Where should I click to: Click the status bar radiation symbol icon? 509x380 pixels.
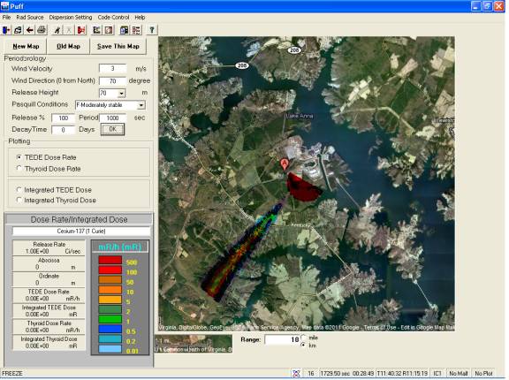pos(296,374)
